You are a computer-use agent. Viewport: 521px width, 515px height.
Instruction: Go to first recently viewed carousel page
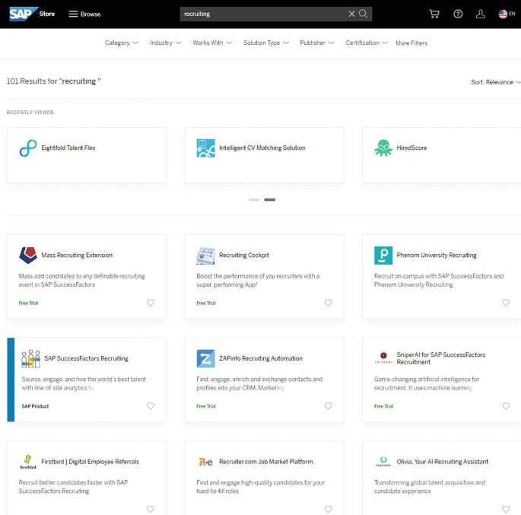(x=254, y=200)
